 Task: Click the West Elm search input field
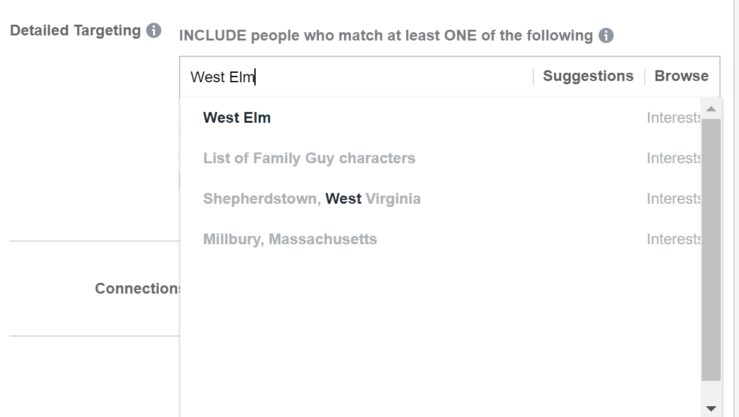coord(354,77)
